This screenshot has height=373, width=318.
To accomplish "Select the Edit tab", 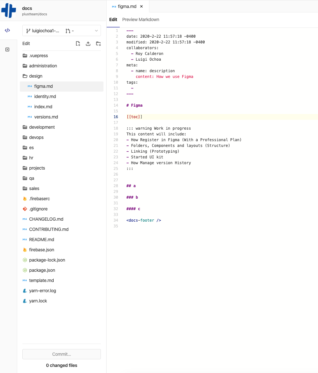I will tap(113, 19).
